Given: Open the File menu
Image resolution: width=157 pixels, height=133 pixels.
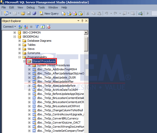Looking at the screenshot, I should [x=4, y=7].
